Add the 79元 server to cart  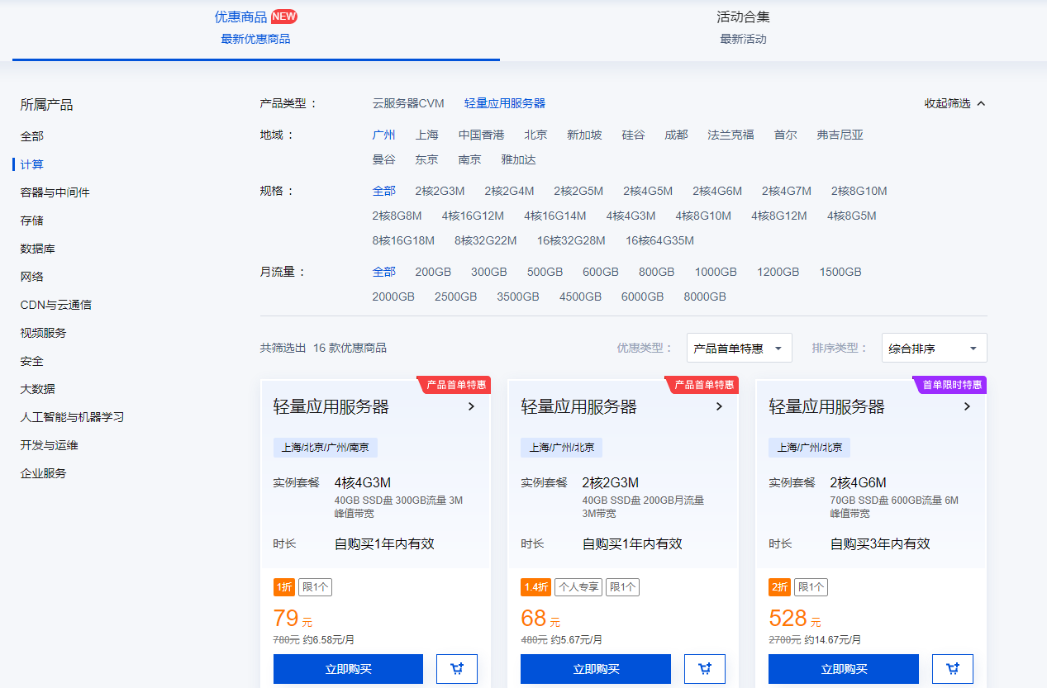coord(456,669)
